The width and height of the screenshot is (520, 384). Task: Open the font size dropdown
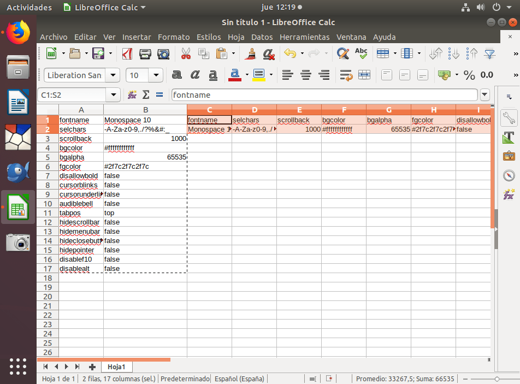point(157,75)
